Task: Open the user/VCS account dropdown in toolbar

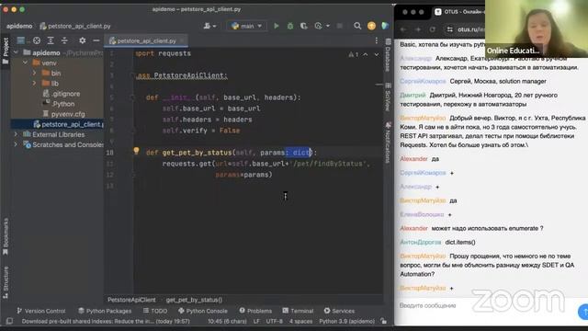Action: click(x=209, y=26)
